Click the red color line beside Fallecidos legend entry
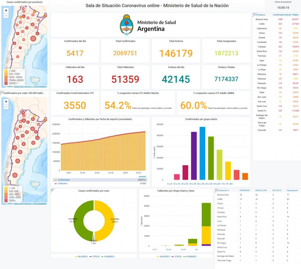This screenshot has width=301, height=269. coord(56,184)
